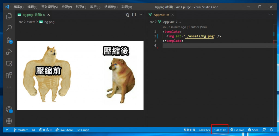Click the CodeLens author info line
This screenshot has width=279, height=136.
tap(184, 27)
